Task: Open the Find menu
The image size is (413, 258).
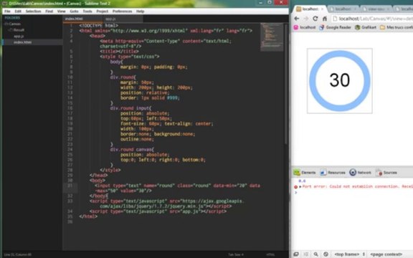Action: [x=49, y=11]
